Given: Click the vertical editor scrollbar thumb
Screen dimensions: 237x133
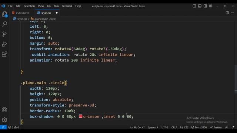Looking at the screenshot, I should click(236, 79).
